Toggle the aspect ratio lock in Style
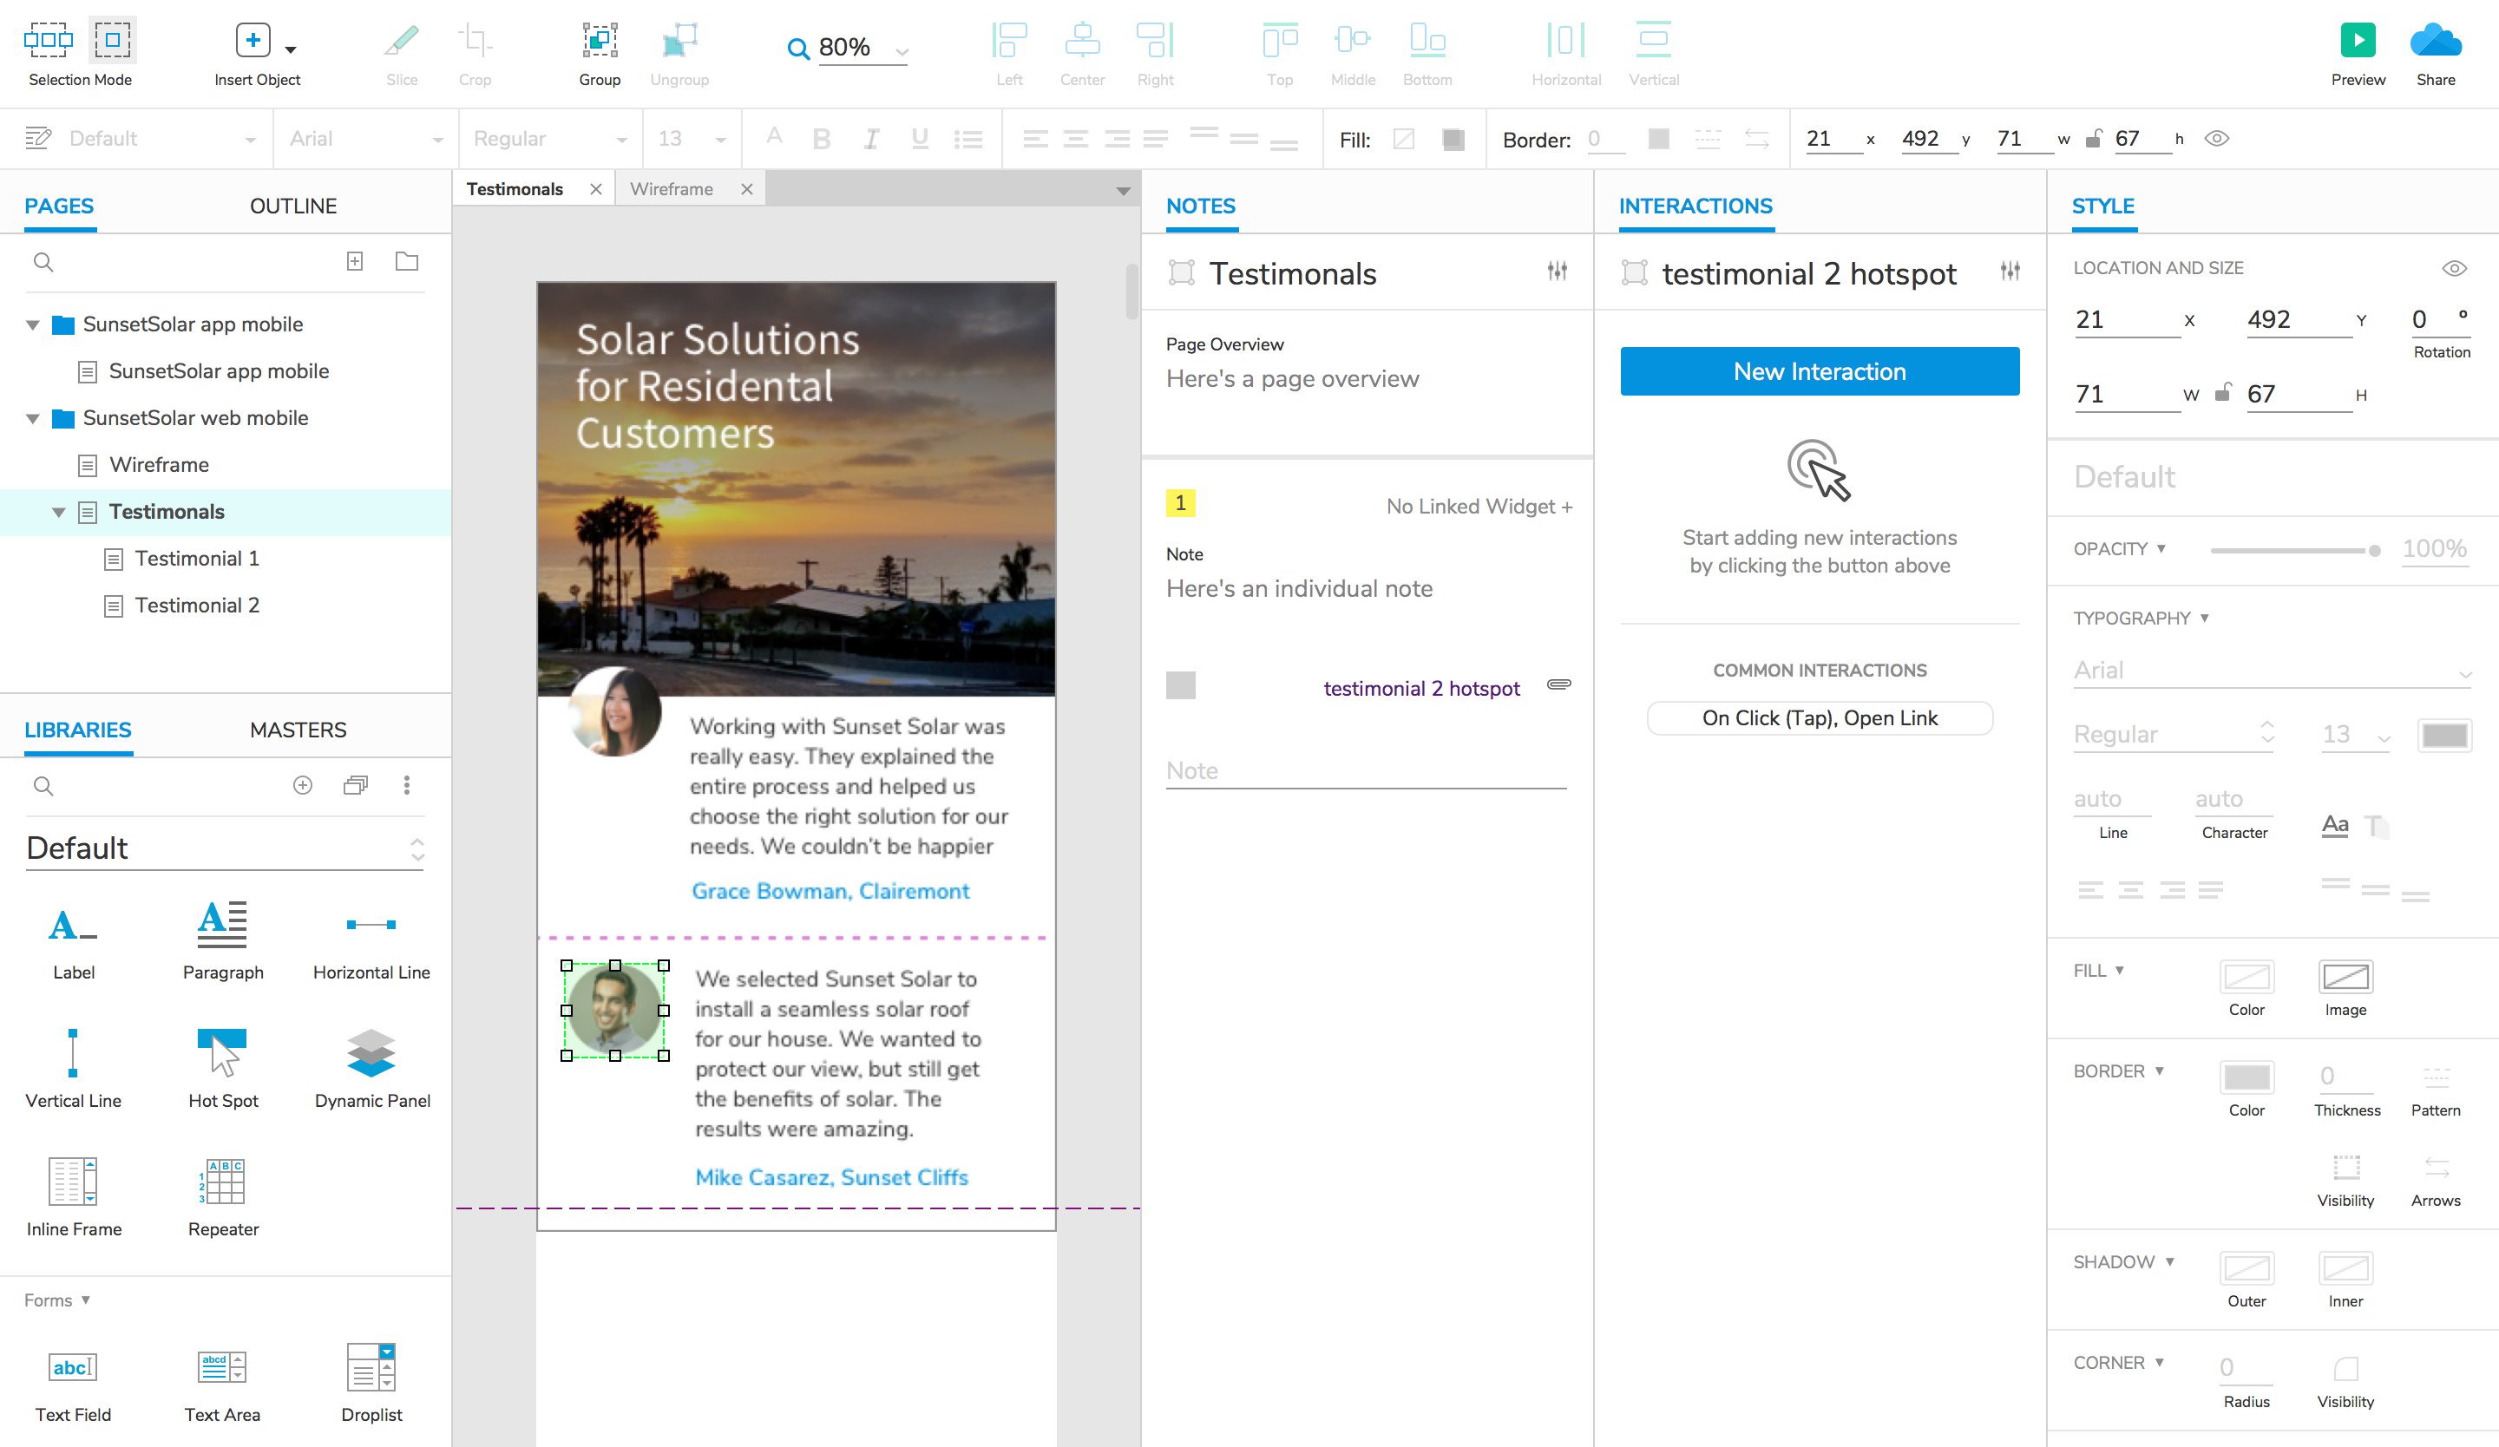Viewport: 2499px width, 1447px height. [2223, 394]
